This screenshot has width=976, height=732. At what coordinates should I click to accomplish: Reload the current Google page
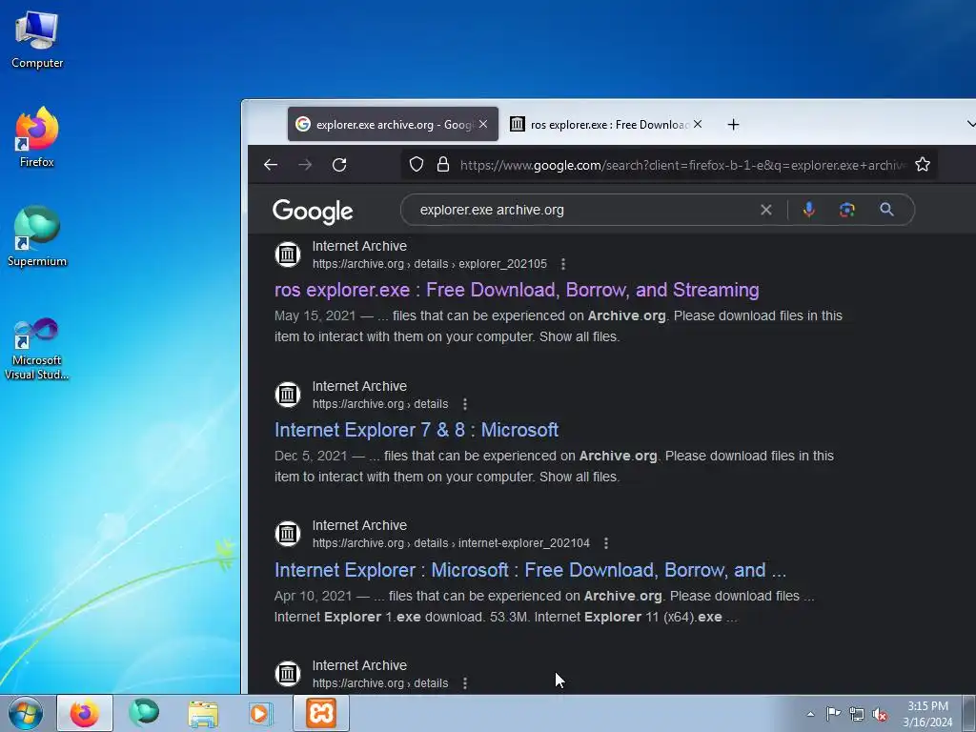(339, 165)
